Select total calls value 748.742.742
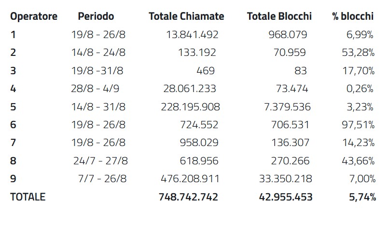The width and height of the screenshot is (389, 227). (188, 197)
